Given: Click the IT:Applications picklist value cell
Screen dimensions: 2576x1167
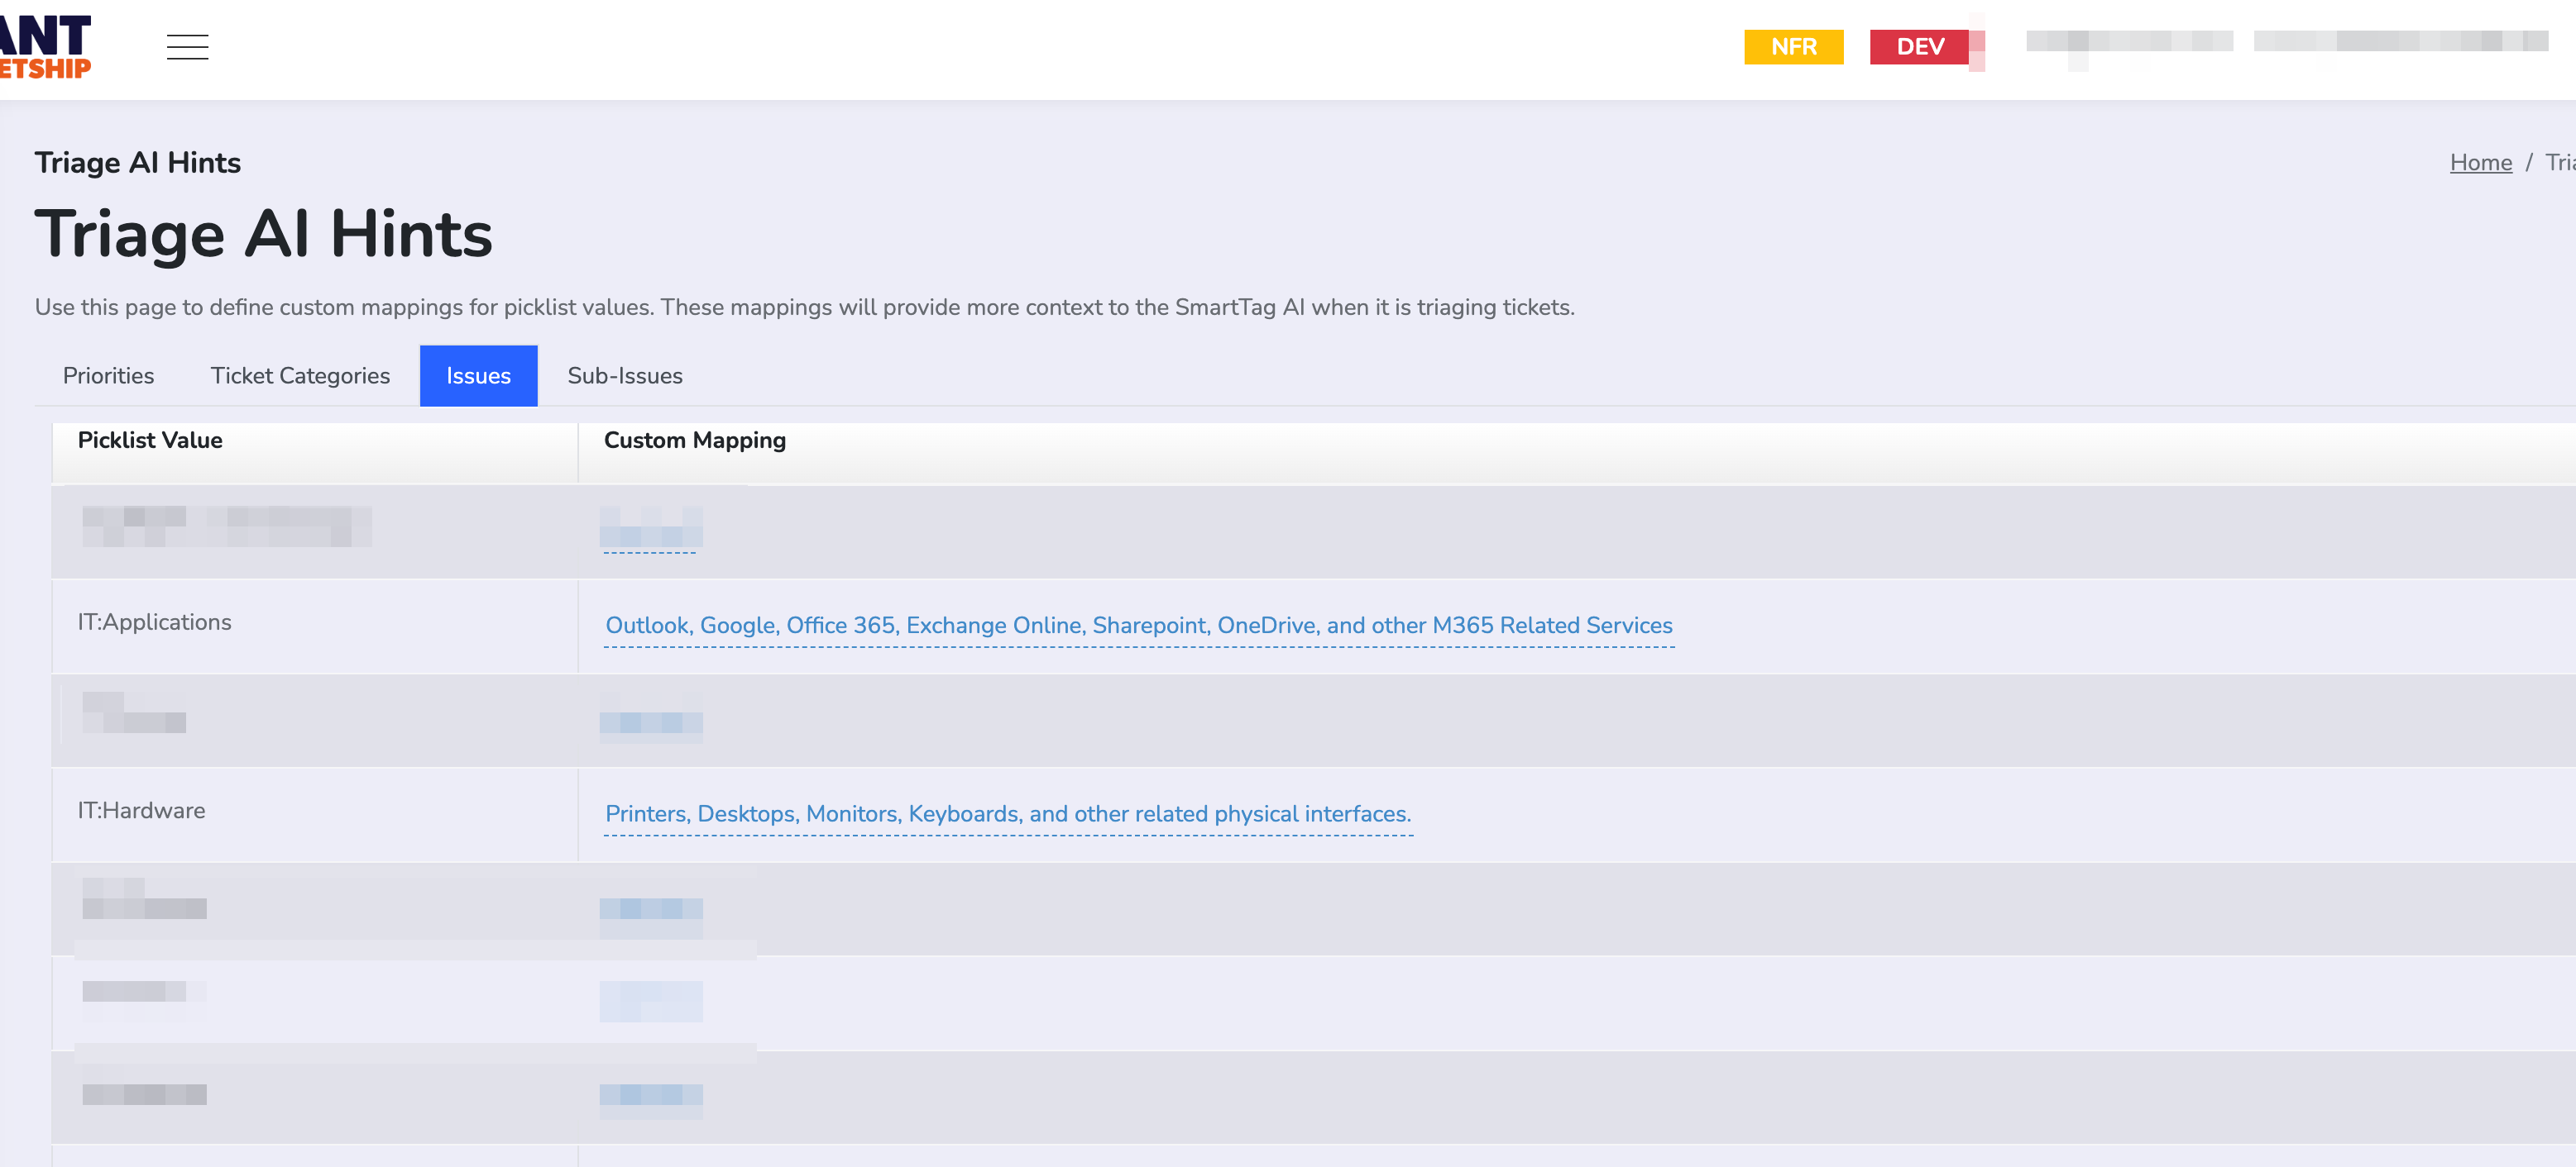Looking at the screenshot, I should pos(155,622).
